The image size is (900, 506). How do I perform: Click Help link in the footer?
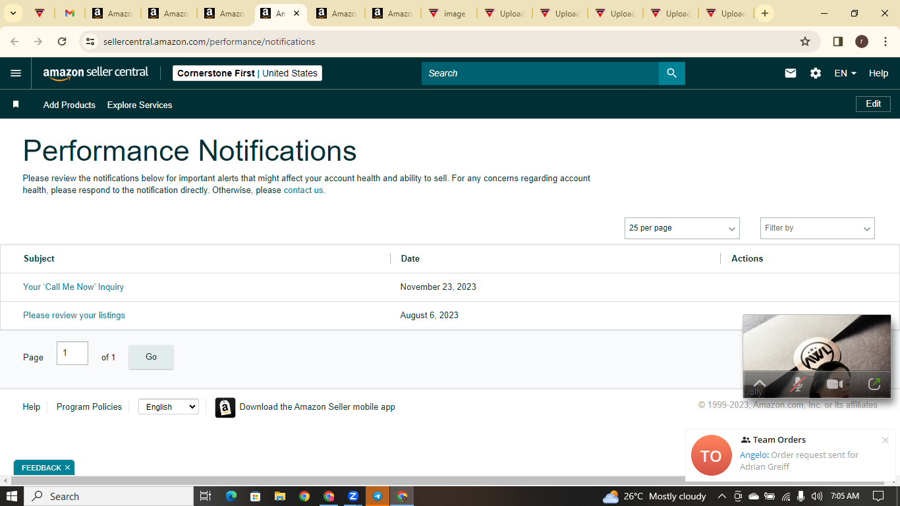[x=31, y=407]
